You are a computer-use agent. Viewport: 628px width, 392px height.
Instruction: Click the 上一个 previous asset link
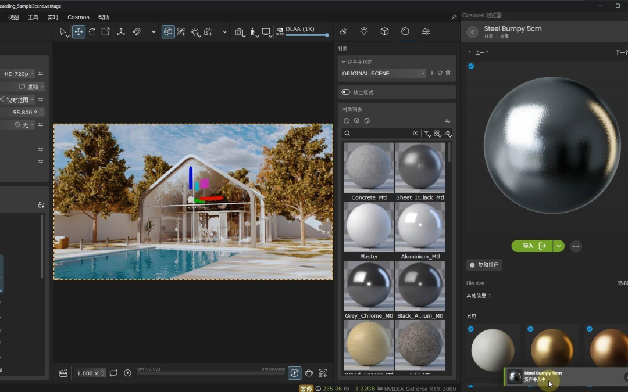click(478, 52)
